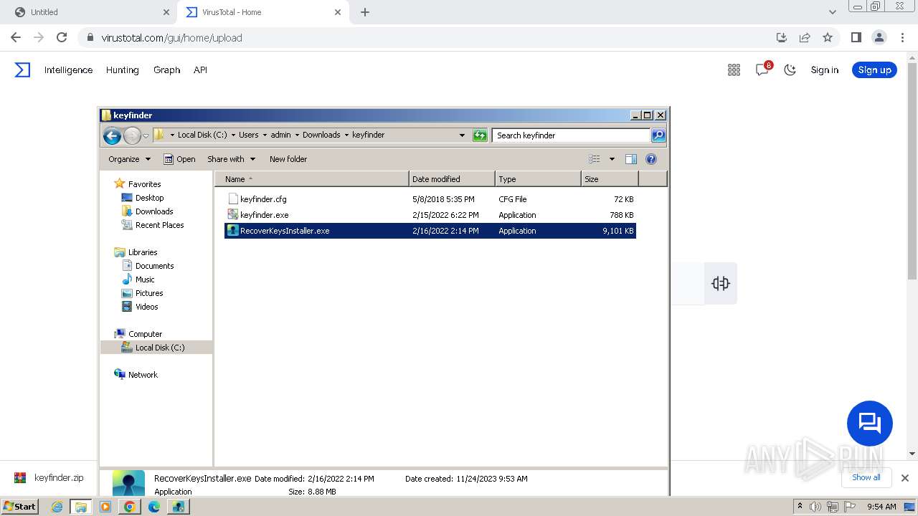Open Pictures library

[x=149, y=293]
